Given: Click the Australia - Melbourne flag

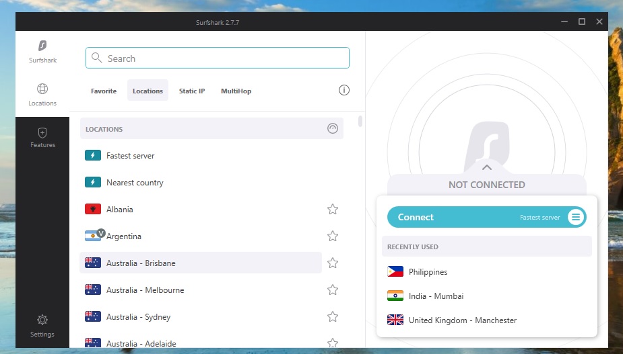Looking at the screenshot, I should tap(93, 290).
